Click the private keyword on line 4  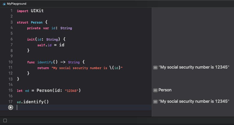point(34,28)
